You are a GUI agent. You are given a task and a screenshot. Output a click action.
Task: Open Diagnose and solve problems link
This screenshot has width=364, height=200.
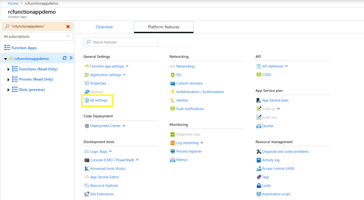[x=285, y=151]
